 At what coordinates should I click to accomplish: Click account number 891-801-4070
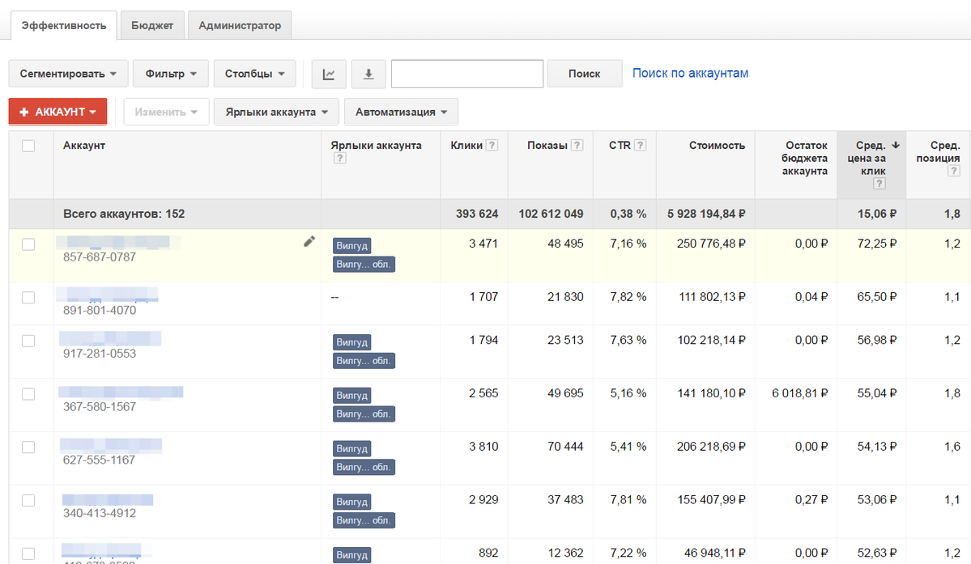(100, 311)
